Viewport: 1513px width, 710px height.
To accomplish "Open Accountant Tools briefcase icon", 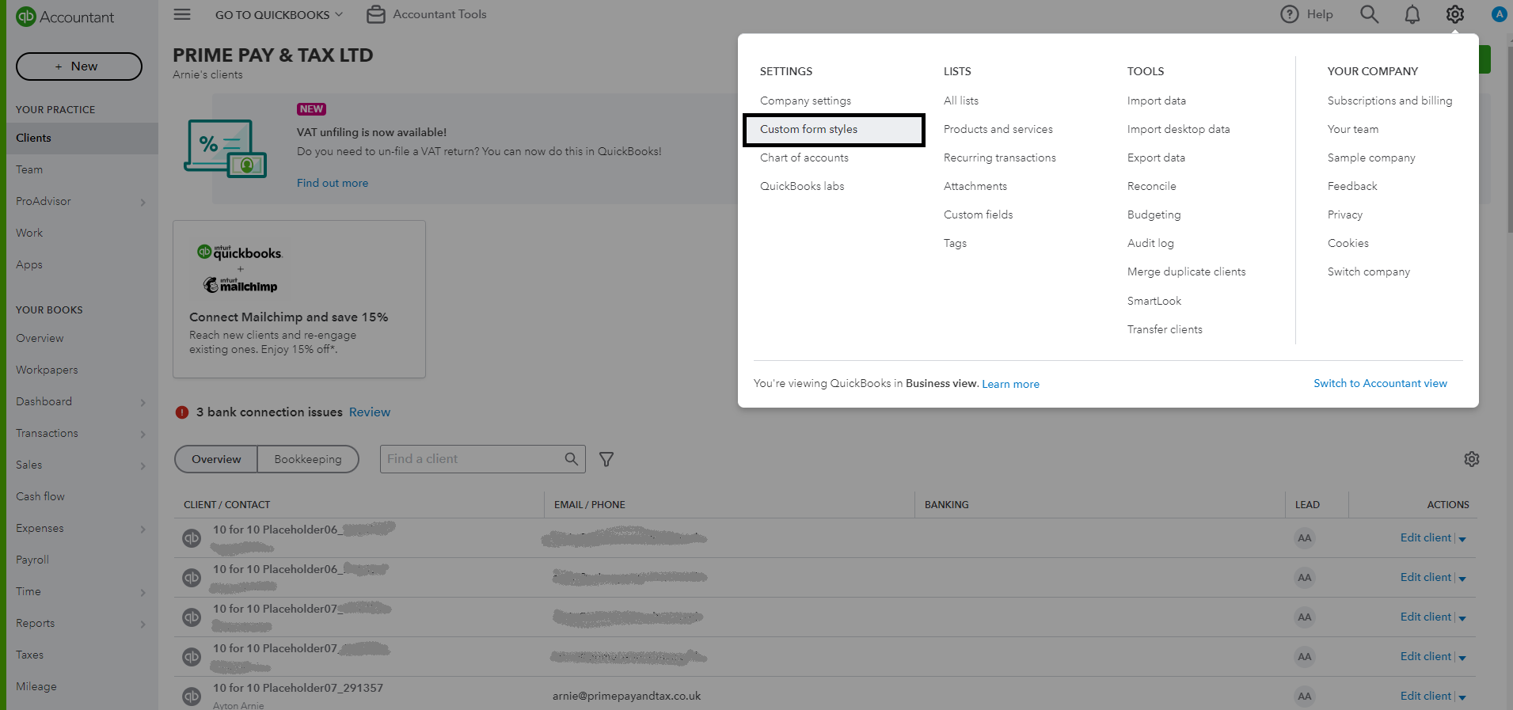I will (376, 14).
